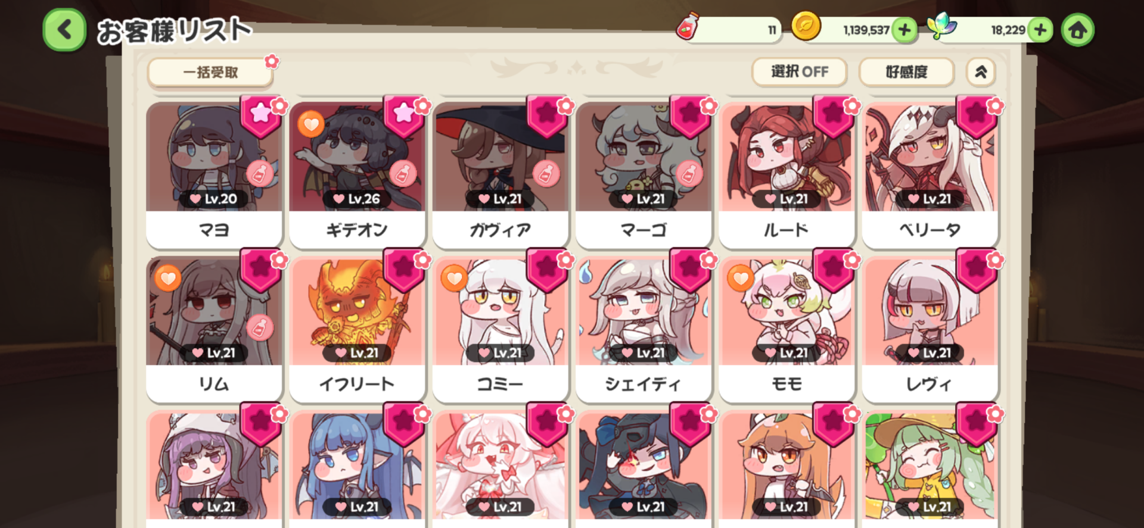1144x528 pixels.
Task: Tap the red potion bottle currency icon
Action: (688, 27)
